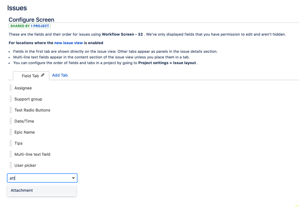The height and width of the screenshot is (207, 299).
Task: Click the pencil icon to rename Field Tab
Action: tap(43, 75)
